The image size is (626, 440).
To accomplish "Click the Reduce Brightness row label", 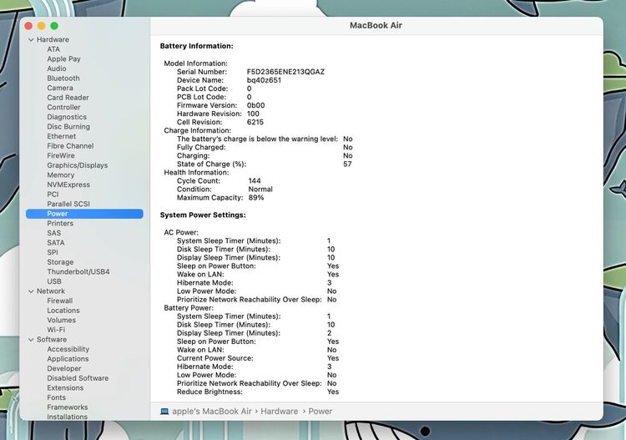I will [x=210, y=392].
